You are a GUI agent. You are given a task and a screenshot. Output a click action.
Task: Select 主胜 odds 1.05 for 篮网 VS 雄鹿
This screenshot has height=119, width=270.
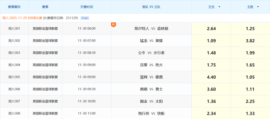click(250, 77)
